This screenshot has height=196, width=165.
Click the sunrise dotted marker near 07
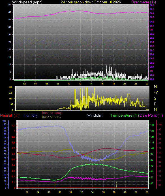coord(55,185)
